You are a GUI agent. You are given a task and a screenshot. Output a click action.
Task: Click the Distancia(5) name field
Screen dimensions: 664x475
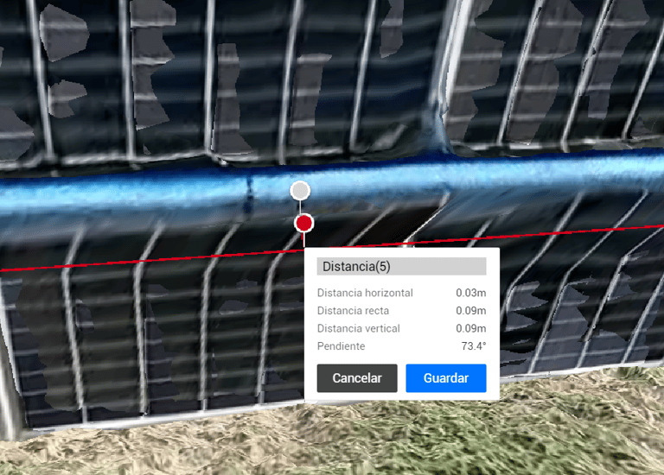pyautogui.click(x=401, y=267)
